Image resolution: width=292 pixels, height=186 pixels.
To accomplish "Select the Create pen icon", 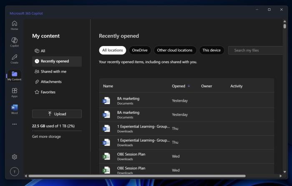I will (14, 59).
